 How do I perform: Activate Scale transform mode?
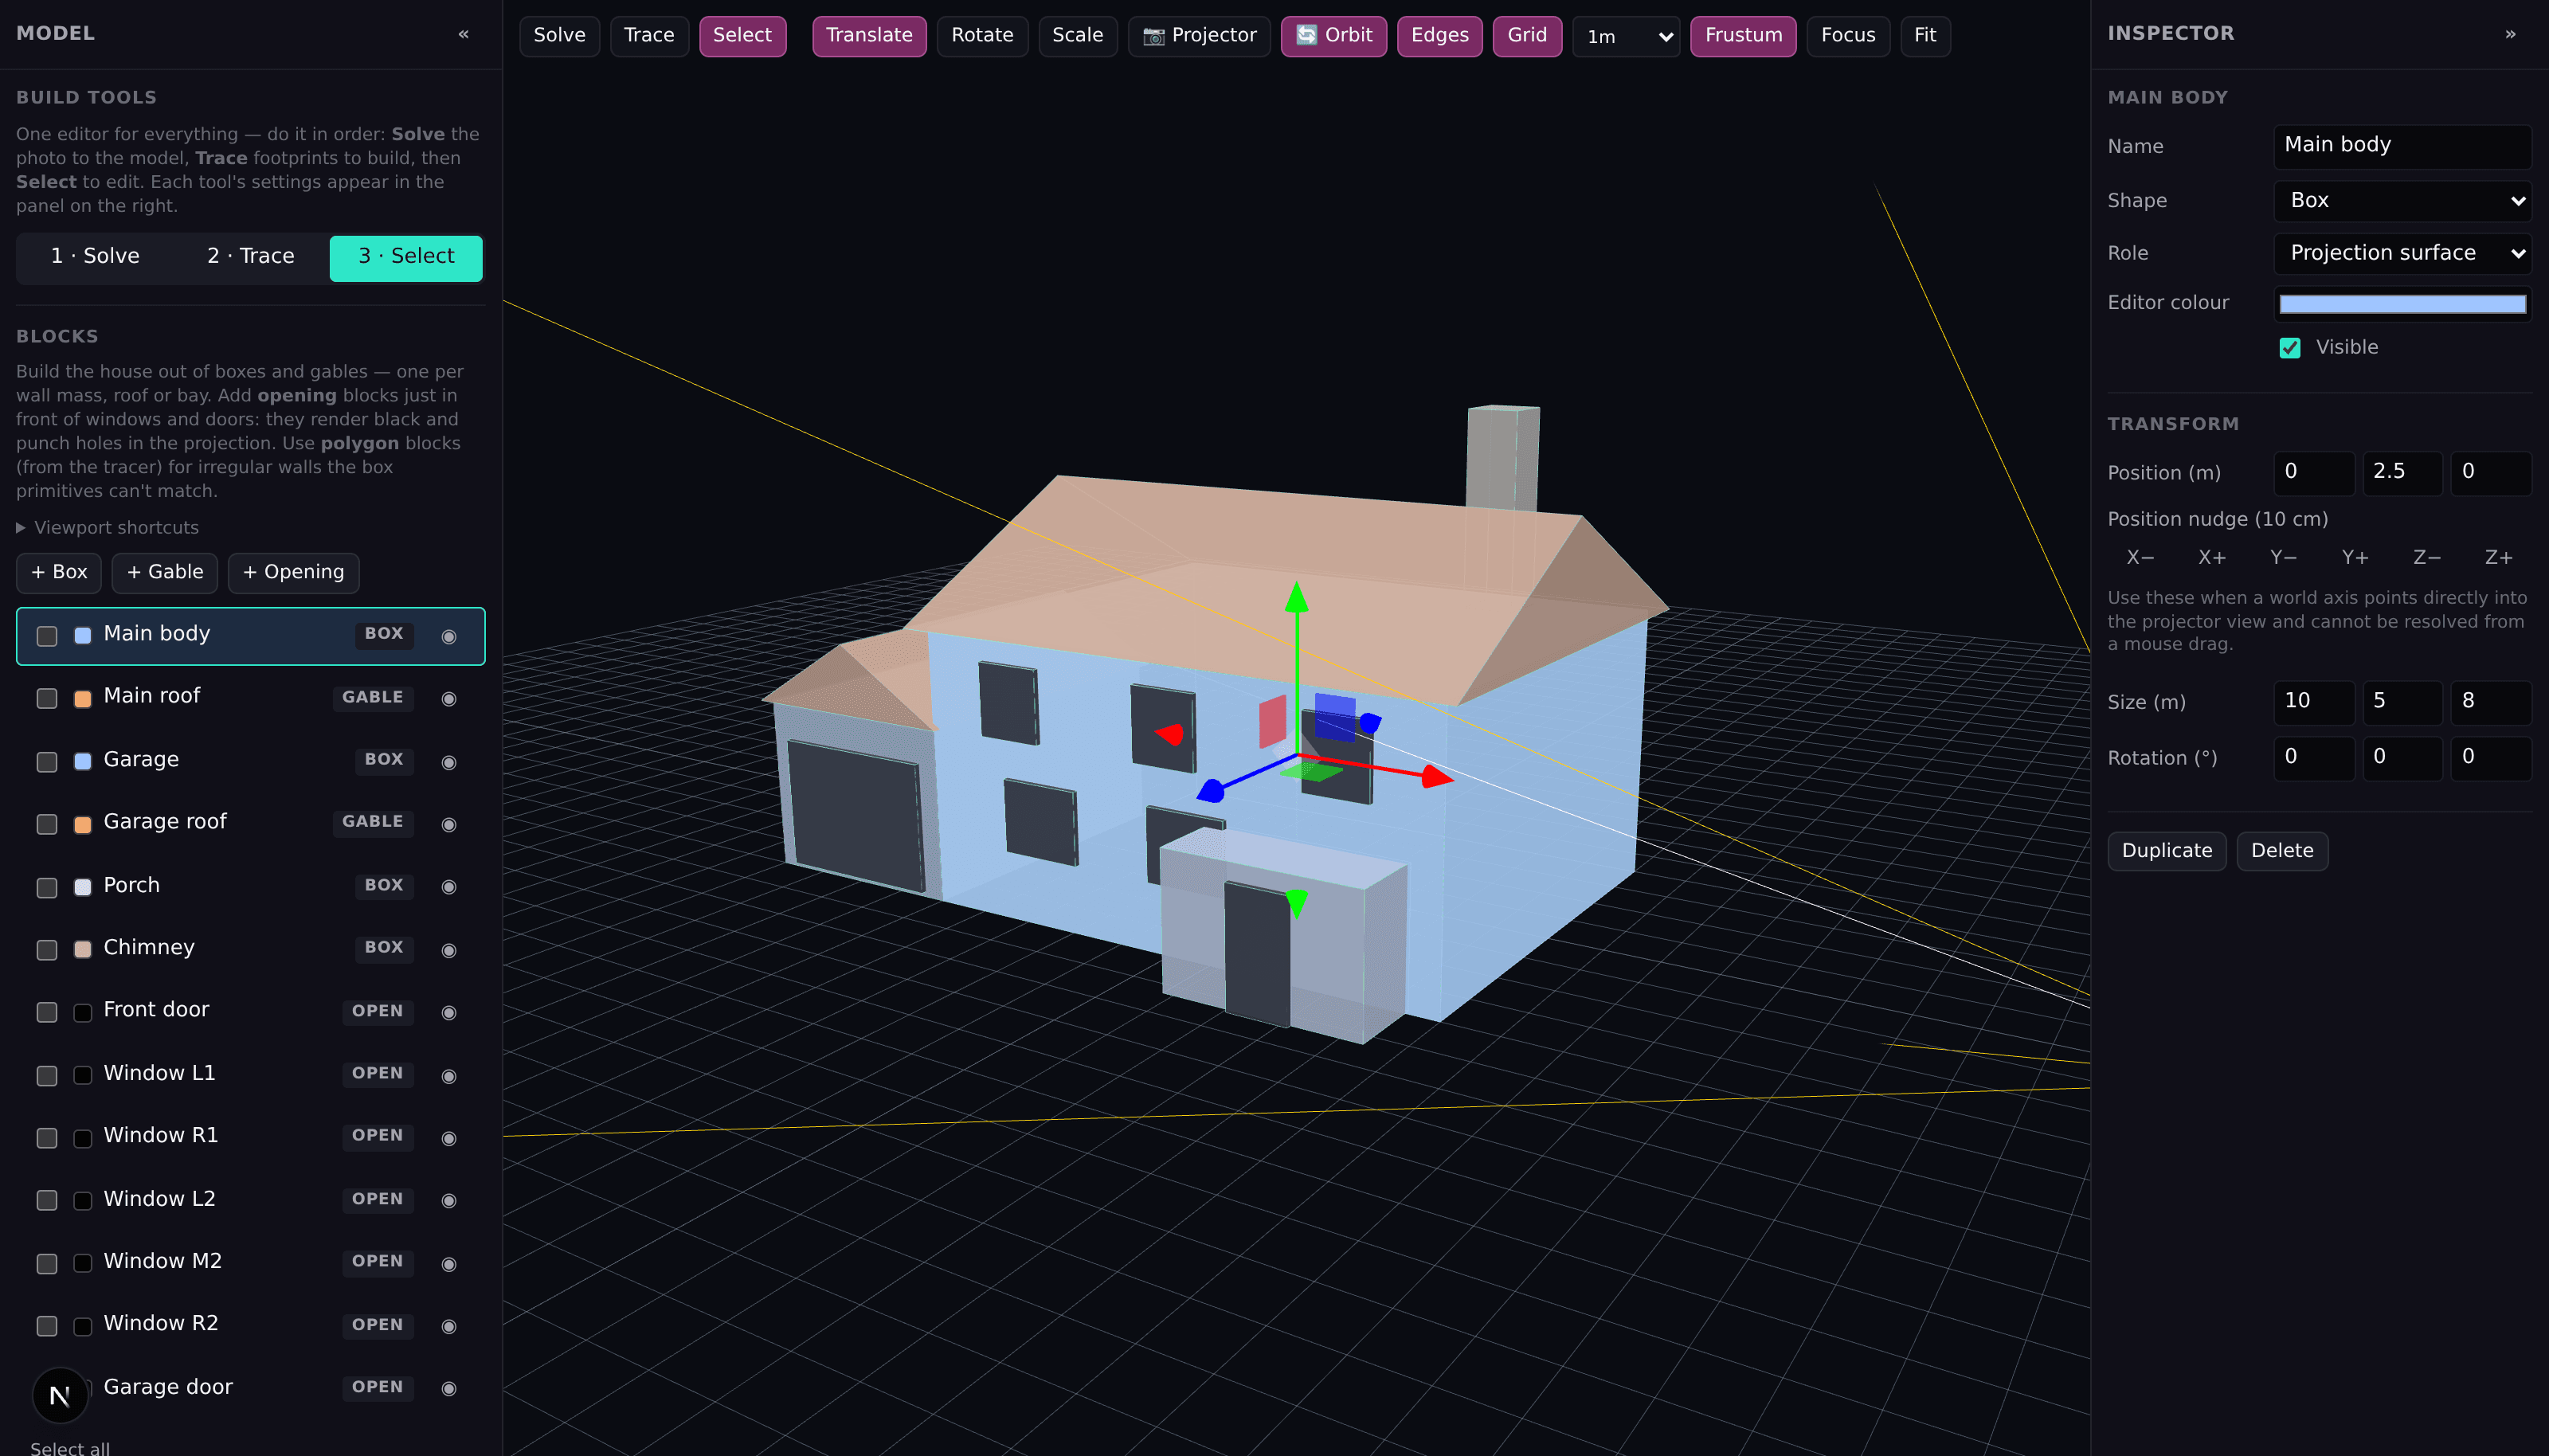coord(1077,36)
